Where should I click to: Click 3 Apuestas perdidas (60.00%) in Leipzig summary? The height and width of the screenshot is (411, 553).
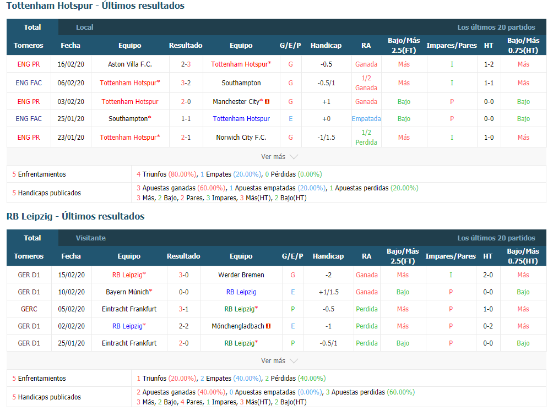click(370, 392)
